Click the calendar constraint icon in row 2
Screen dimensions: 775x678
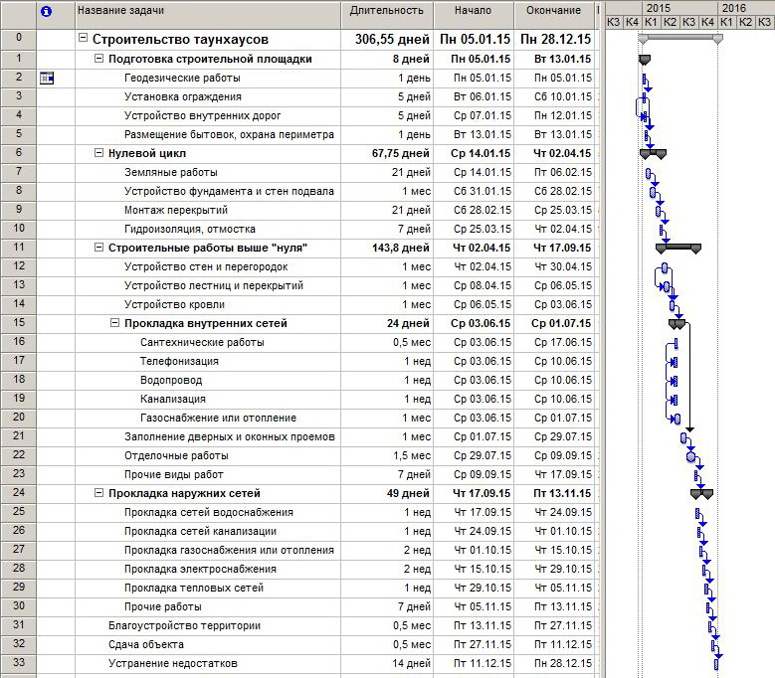47,78
